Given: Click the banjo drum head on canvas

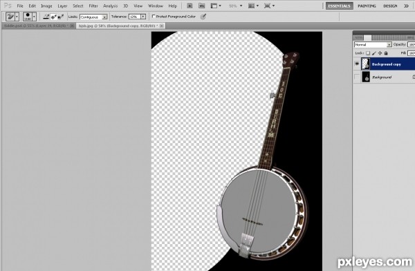Looking at the screenshot, I should click(x=258, y=212).
